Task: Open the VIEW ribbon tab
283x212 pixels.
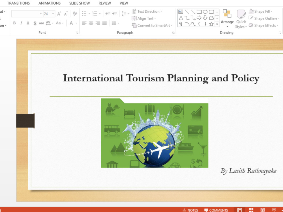Action: 124,3
